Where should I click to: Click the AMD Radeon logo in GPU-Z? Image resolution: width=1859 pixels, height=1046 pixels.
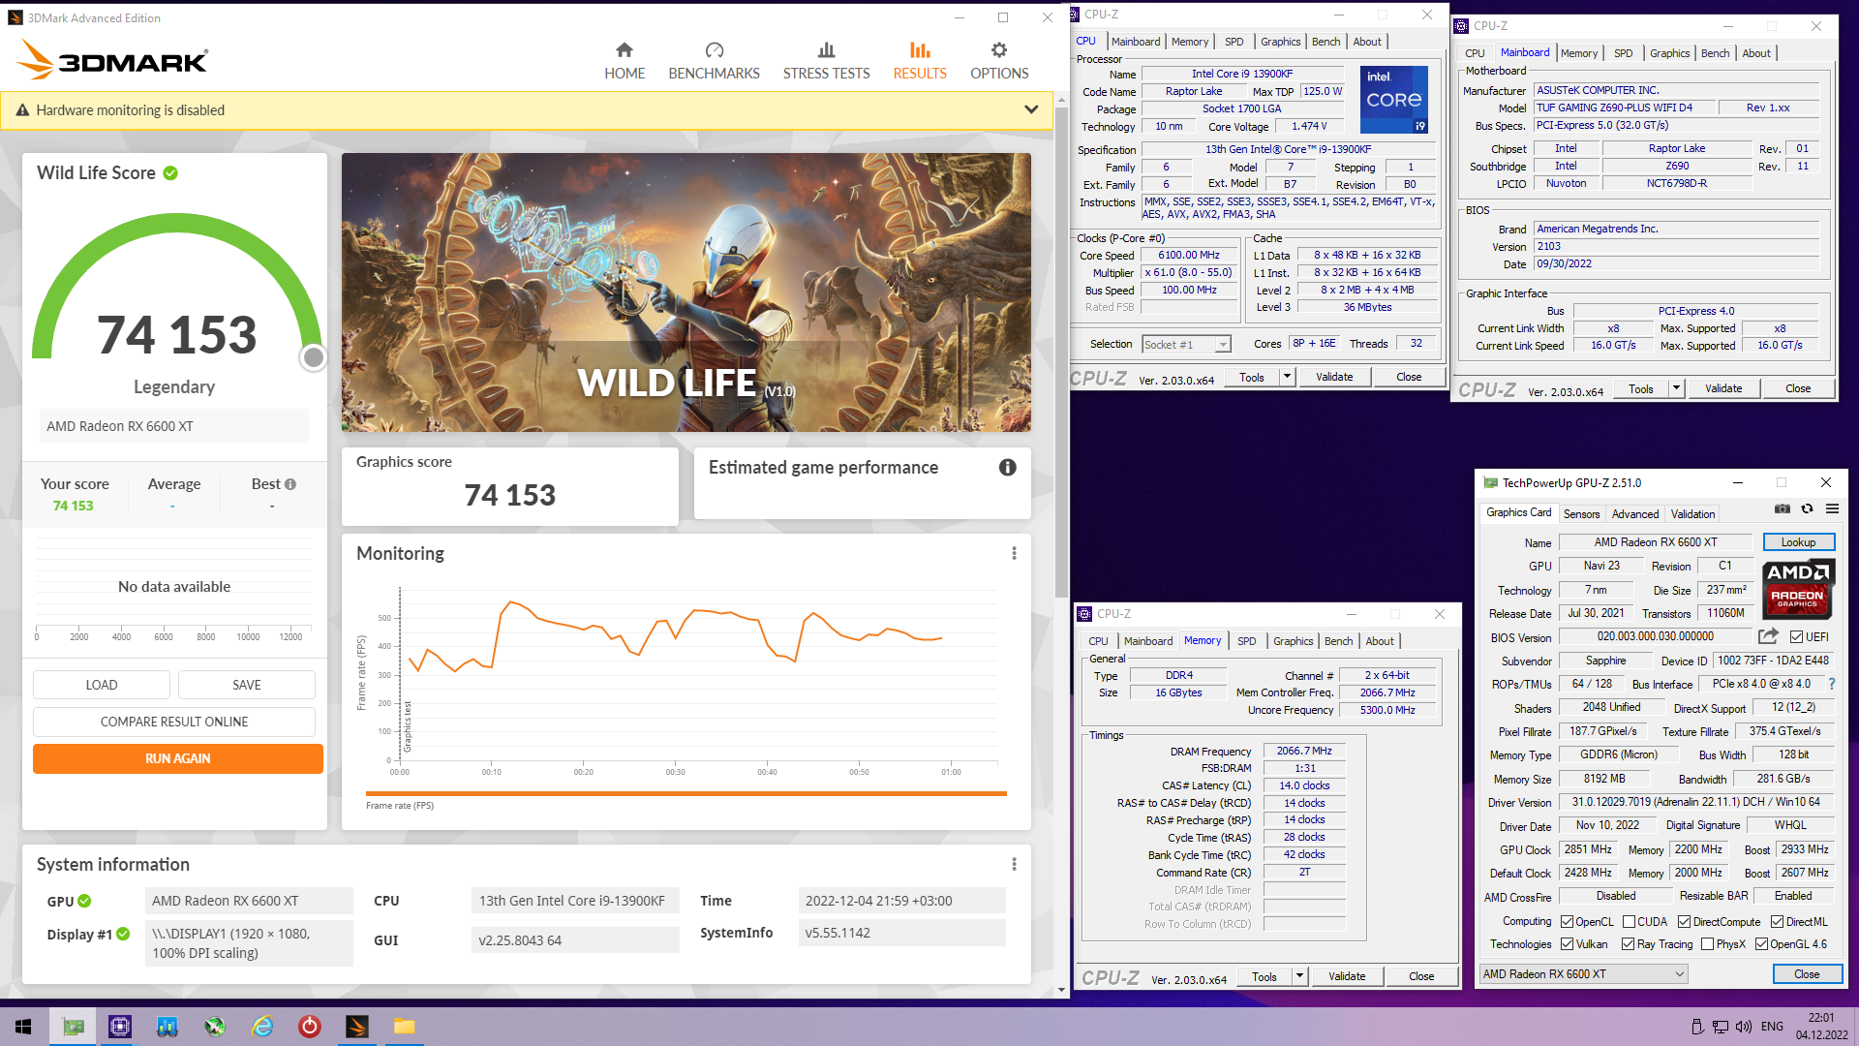(x=1798, y=589)
